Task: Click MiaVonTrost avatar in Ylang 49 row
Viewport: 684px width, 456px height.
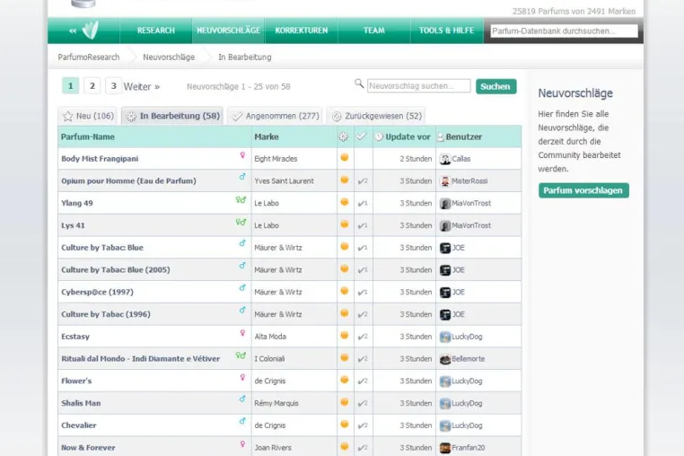Action: pos(445,204)
